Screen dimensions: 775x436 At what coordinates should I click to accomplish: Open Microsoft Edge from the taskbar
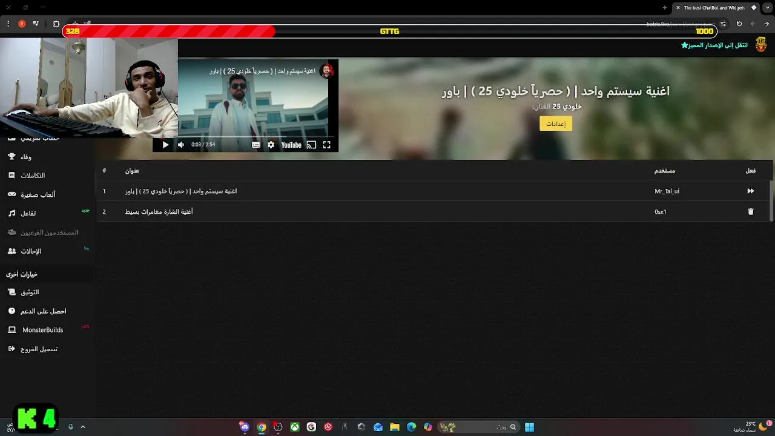tap(412, 427)
